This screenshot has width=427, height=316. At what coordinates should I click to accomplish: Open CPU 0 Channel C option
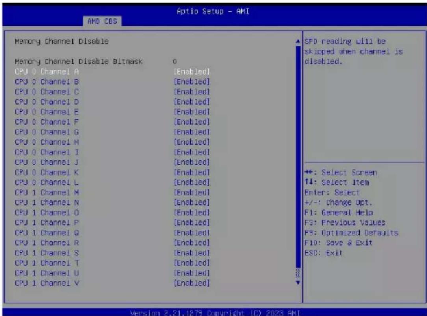point(112,92)
